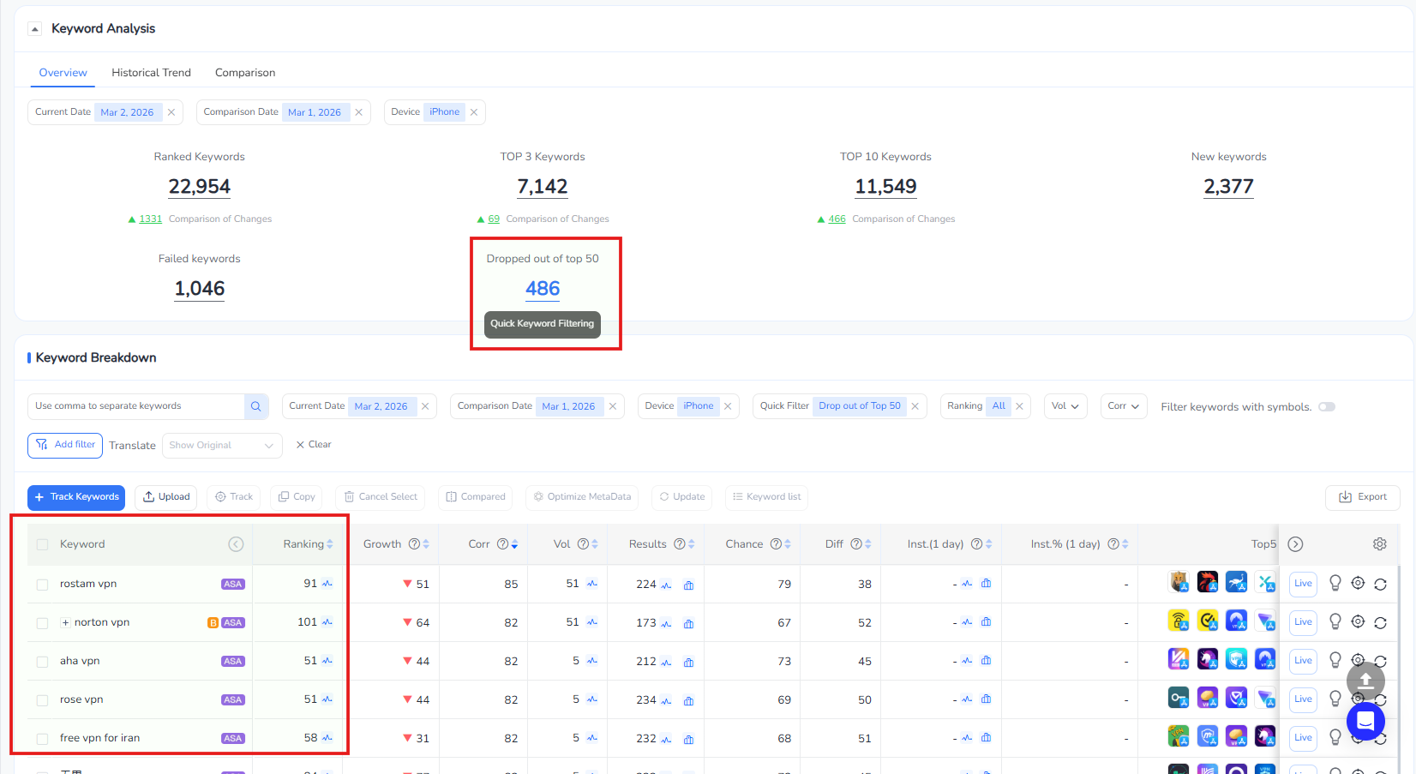The width and height of the screenshot is (1416, 774).
Task: Select all keywords with header checkbox
Action: coord(42,544)
